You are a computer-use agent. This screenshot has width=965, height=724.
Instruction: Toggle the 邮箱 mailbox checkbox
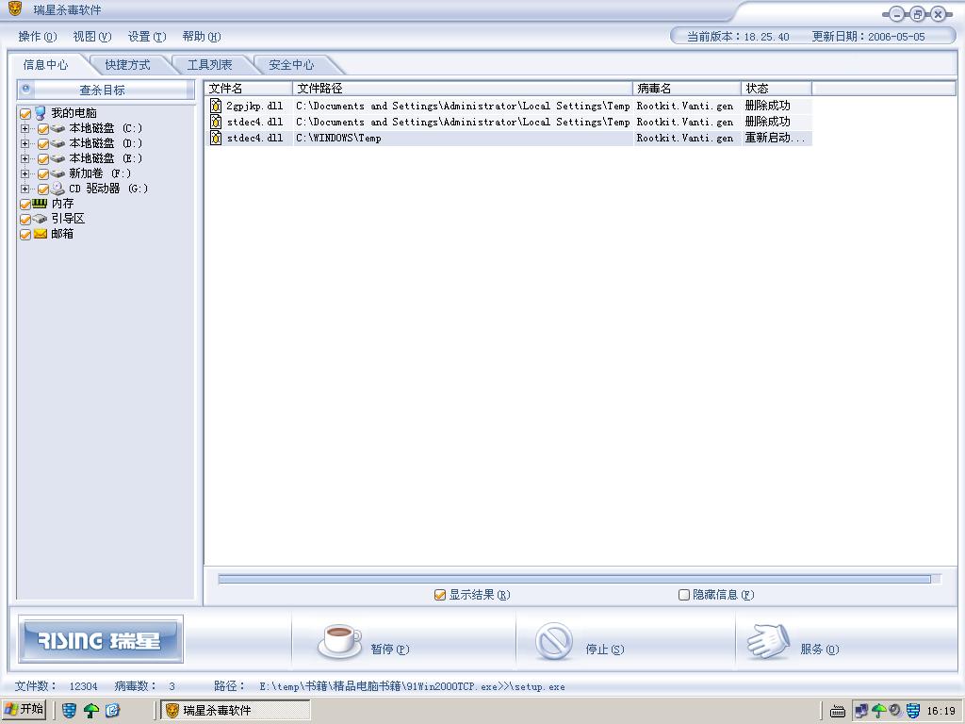[x=25, y=235]
